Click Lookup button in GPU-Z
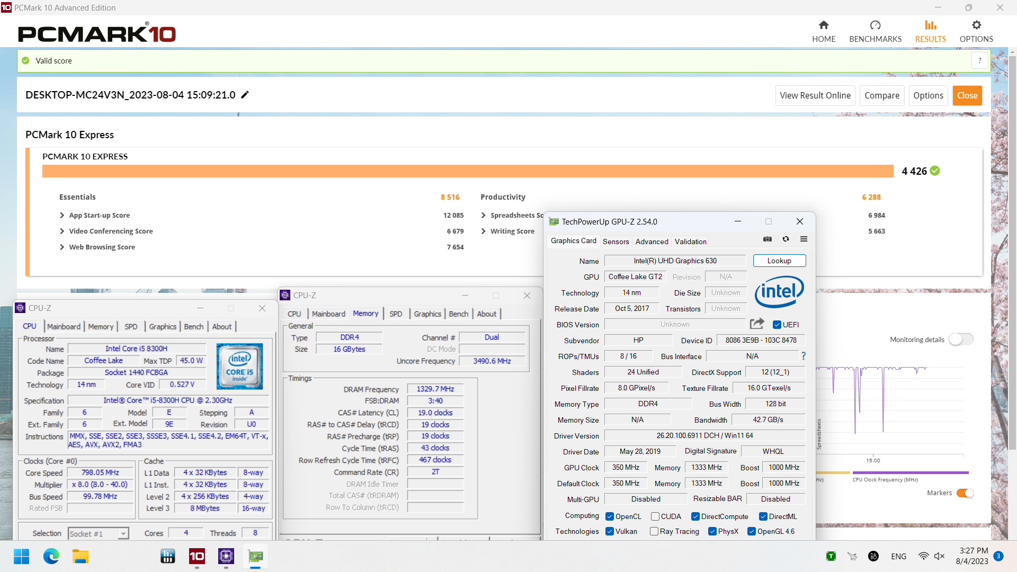Viewport: 1017px width, 572px height. click(x=779, y=261)
